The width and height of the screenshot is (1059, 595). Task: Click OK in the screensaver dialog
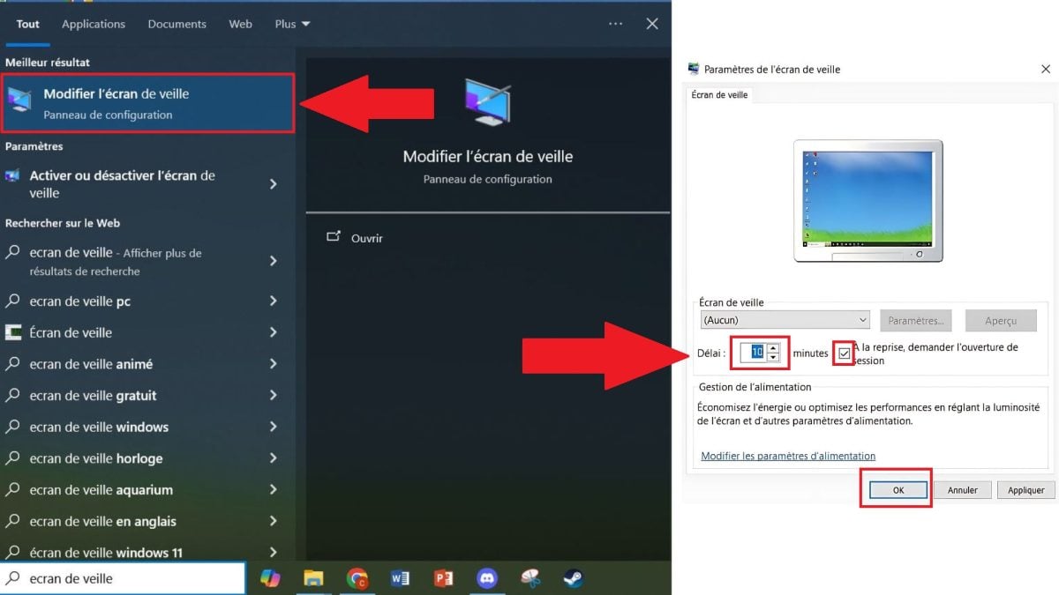click(x=898, y=490)
